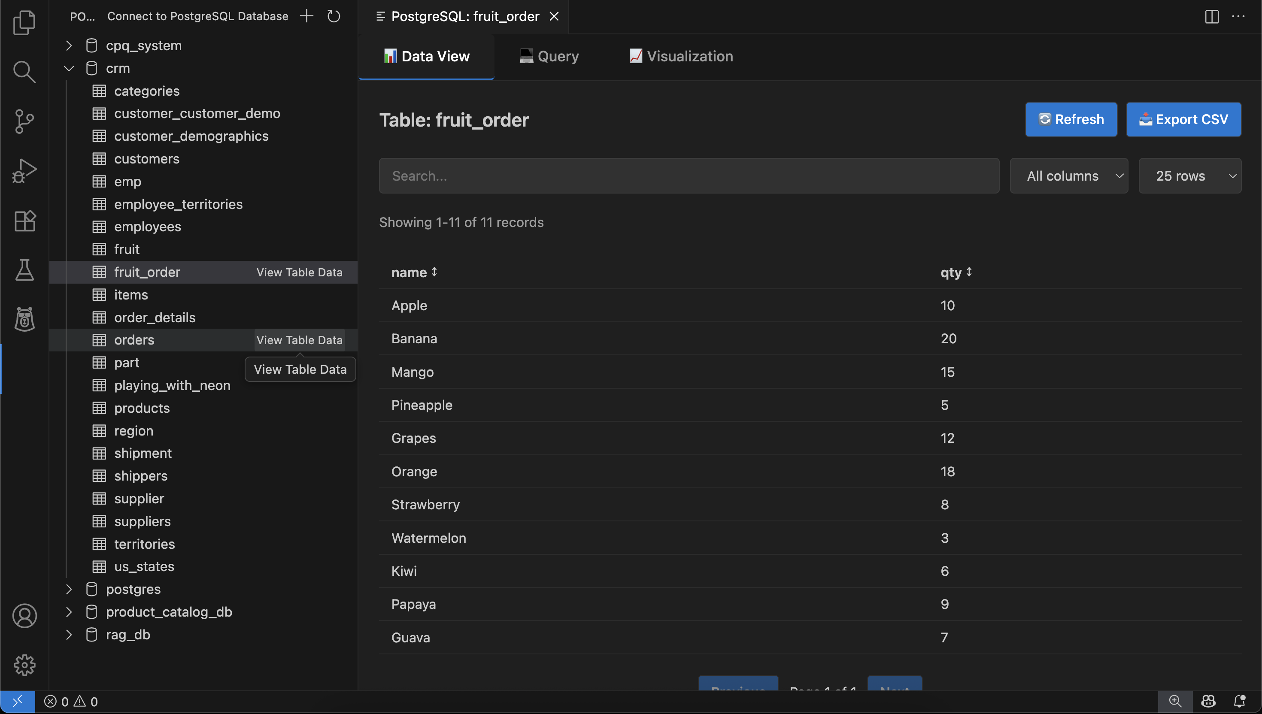1262x714 pixels.
Task: Expand the cpq_system database
Action: coord(69,45)
